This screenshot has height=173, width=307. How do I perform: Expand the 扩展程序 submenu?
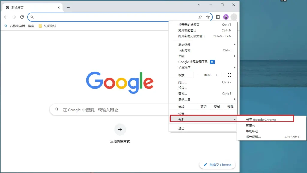click(x=203, y=68)
